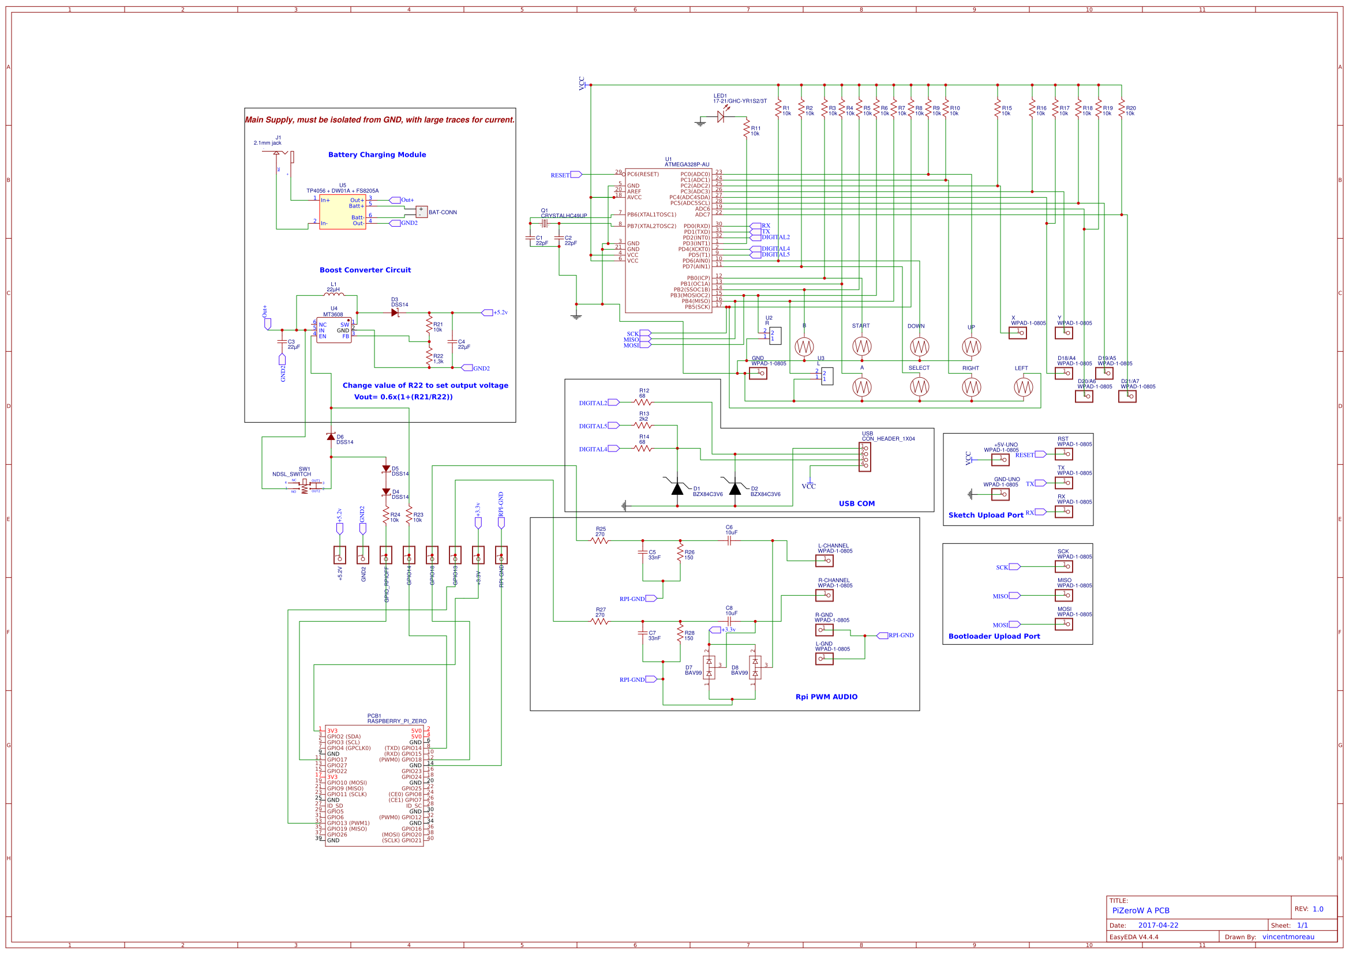Select the BAT-CONN battery connector symbol
This screenshot has height=954, width=1349.
coord(422,212)
